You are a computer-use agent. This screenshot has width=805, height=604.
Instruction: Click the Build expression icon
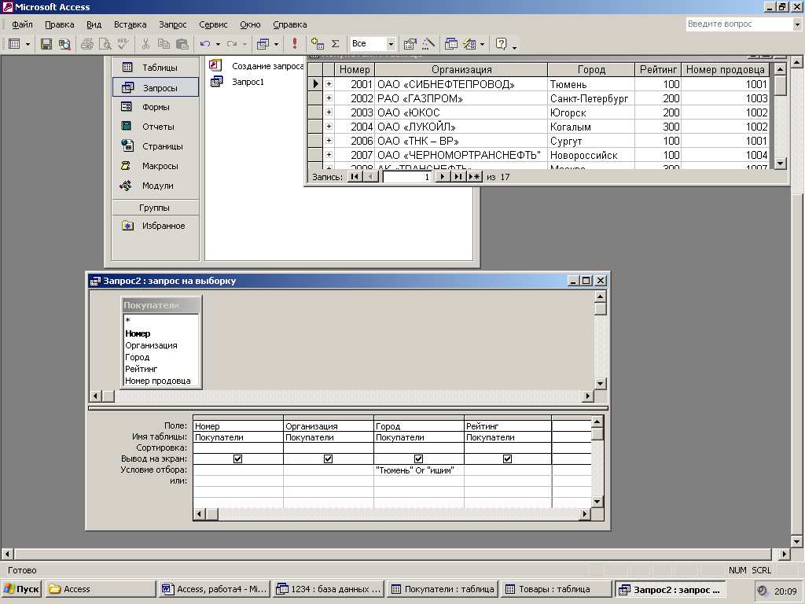[x=428, y=44]
